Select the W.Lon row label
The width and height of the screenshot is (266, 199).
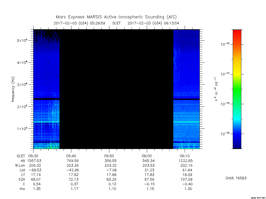pyautogui.click(x=20, y=165)
